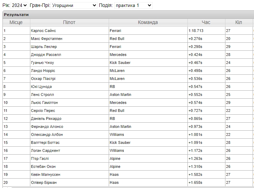This screenshot has height=188, width=254.
Task: Open the year dropdown showing 2024
Action: tap(19, 5)
